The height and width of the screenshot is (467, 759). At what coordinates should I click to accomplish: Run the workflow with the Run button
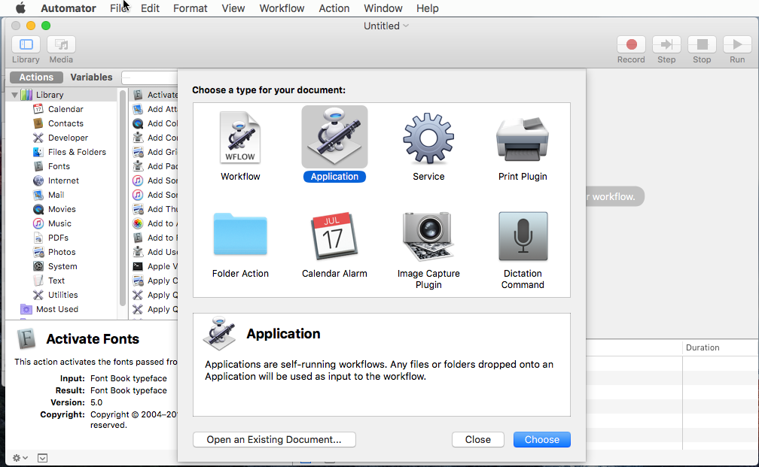point(736,44)
